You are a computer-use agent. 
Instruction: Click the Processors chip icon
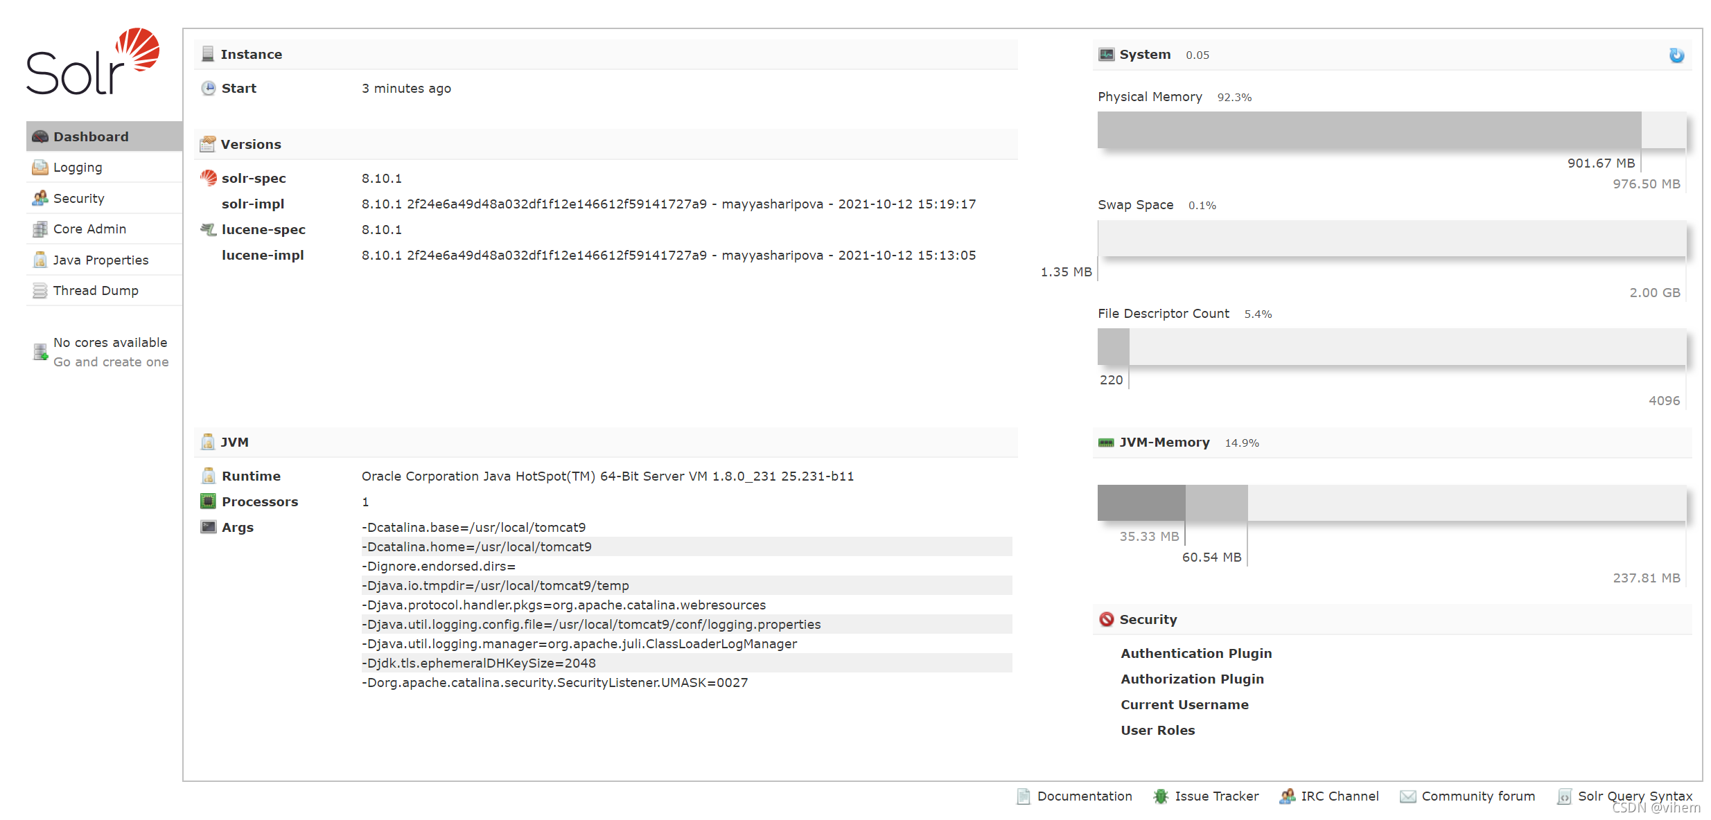point(208,501)
